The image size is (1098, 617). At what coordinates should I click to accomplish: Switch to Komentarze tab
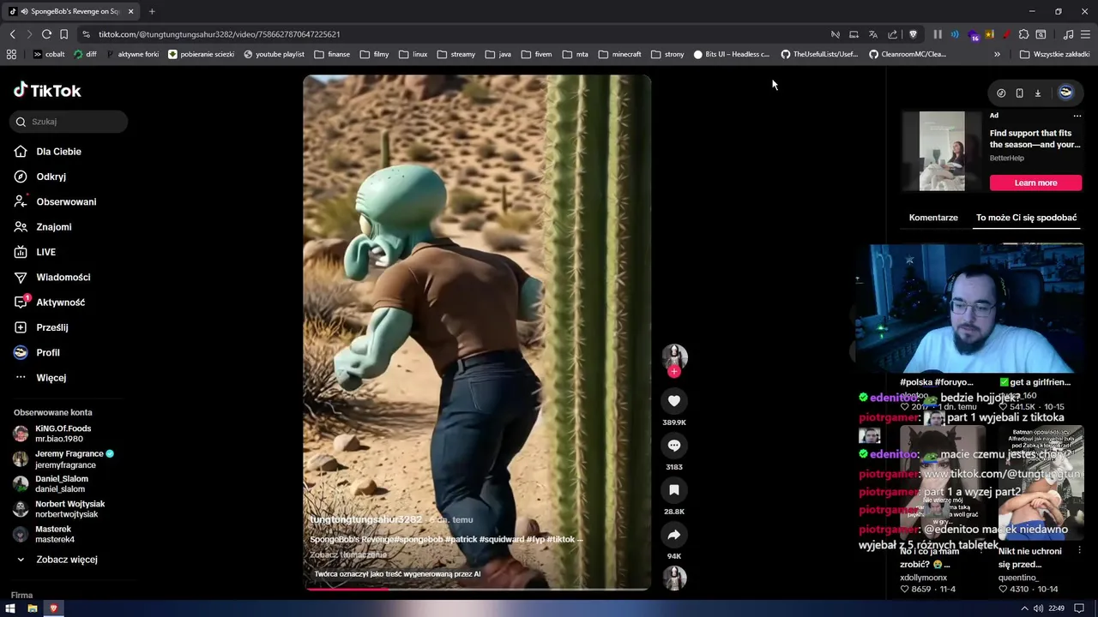click(x=933, y=218)
